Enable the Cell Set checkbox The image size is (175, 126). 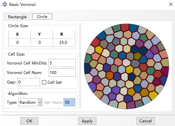coord(44,82)
